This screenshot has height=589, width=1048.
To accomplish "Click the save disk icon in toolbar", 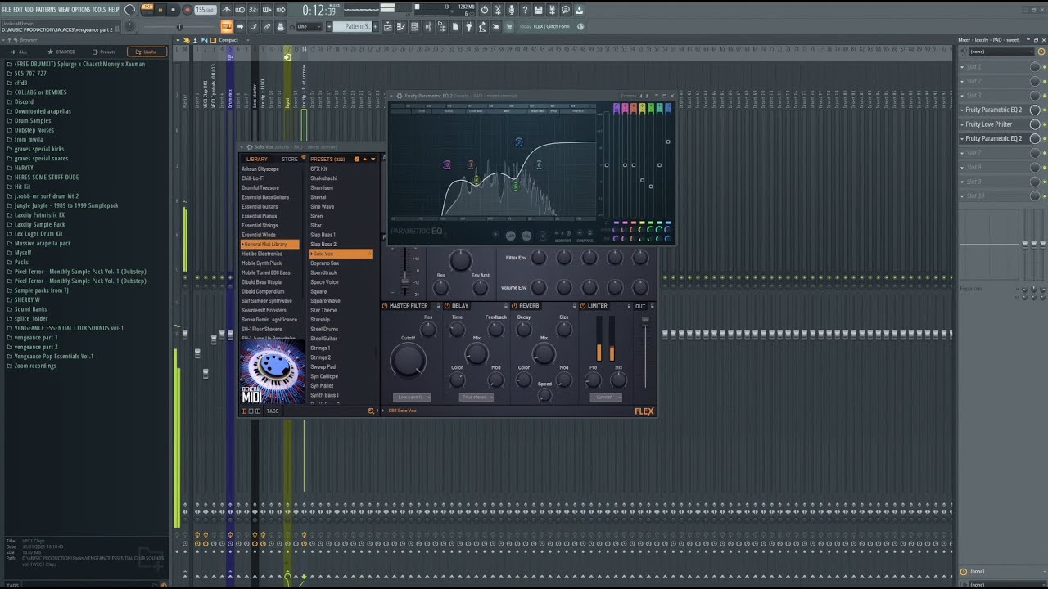I will 538,10.
